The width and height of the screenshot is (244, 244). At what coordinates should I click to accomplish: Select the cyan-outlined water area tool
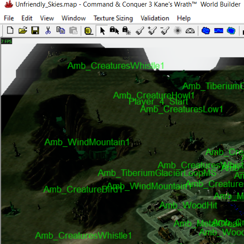click(231, 30)
